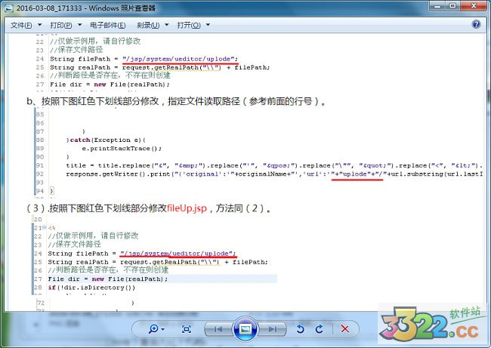The height and width of the screenshot is (348, 491).
Task: Click line 24 "/jsp/system/ueditor/uplode" in top snippet
Action: pyautogui.click(x=178, y=59)
